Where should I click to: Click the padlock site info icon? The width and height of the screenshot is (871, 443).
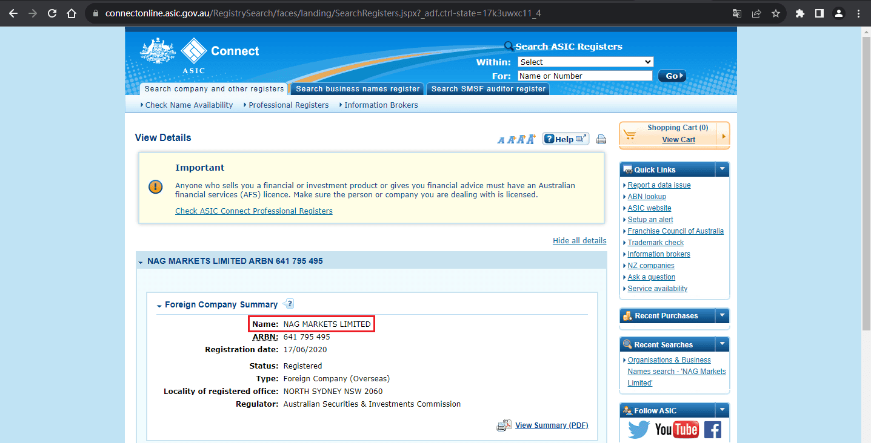coord(96,13)
